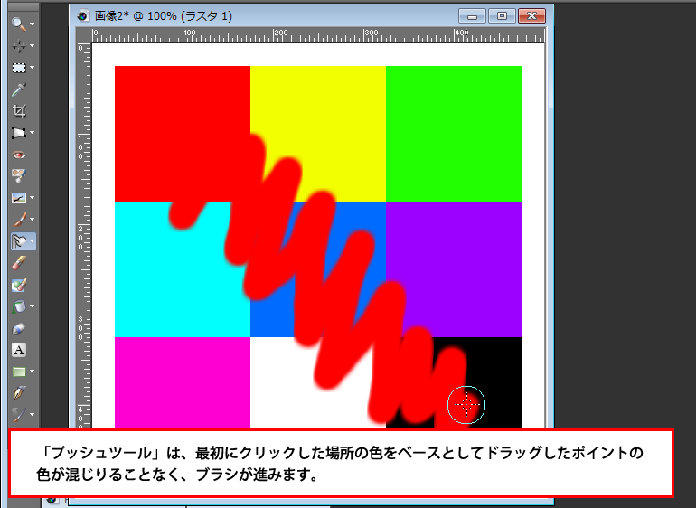Viewport: 696px width, 508px height.
Task: Pick the Dropper color sampler tool
Action: point(19,89)
